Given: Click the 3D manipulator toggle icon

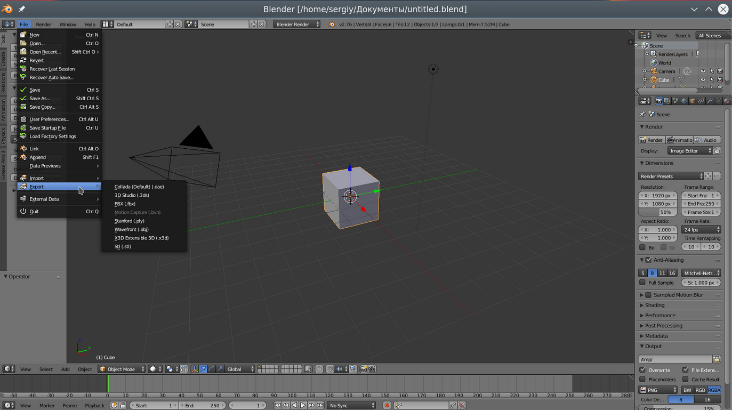Looking at the screenshot, I should [x=195, y=369].
